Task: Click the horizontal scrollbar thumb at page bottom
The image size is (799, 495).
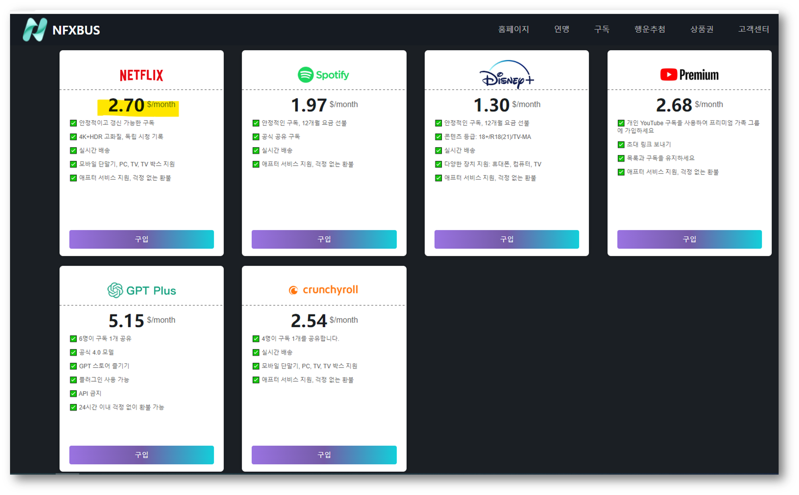Action: [x=67, y=474]
